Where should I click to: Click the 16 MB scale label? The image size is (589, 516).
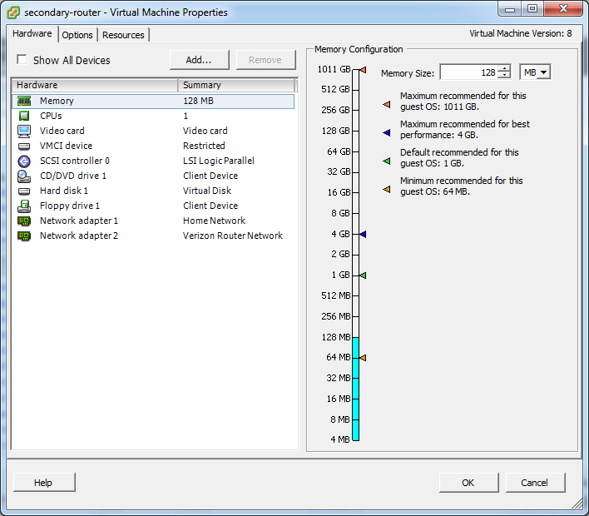point(339,399)
